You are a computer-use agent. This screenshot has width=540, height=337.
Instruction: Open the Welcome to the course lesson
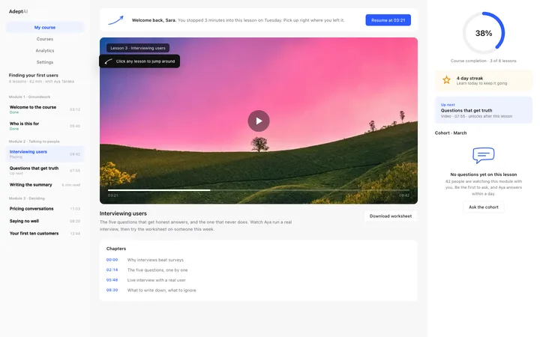coord(45,109)
